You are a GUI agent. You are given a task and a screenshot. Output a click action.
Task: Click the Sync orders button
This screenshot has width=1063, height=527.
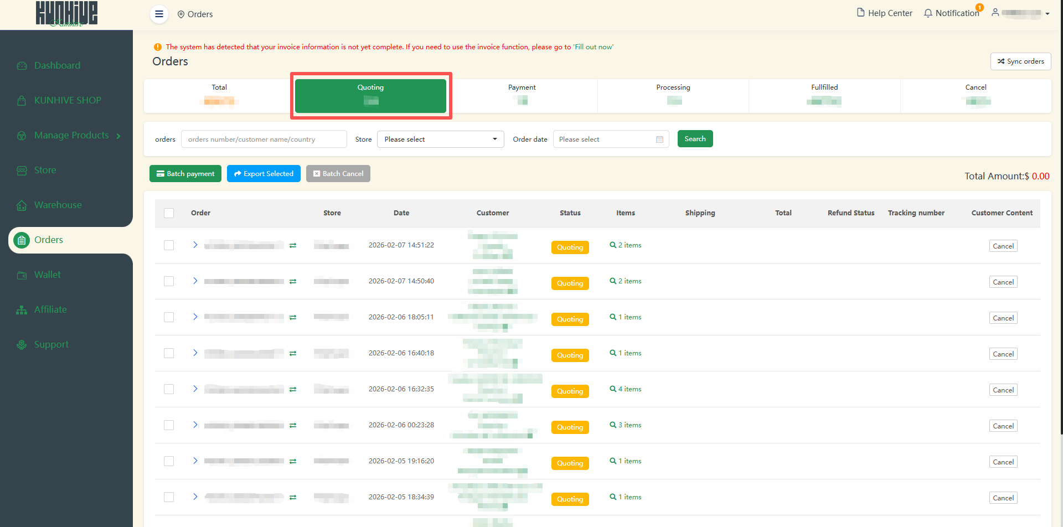click(x=1020, y=61)
